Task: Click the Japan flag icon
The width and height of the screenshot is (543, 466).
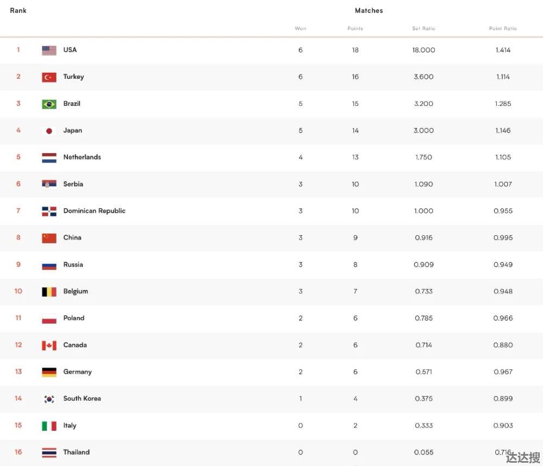Action: 49,131
